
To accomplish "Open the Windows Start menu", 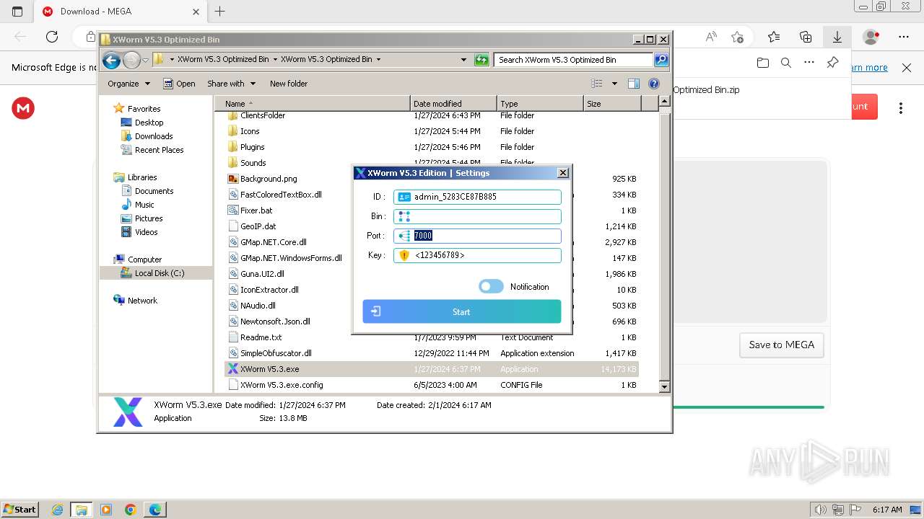I will pos(19,509).
